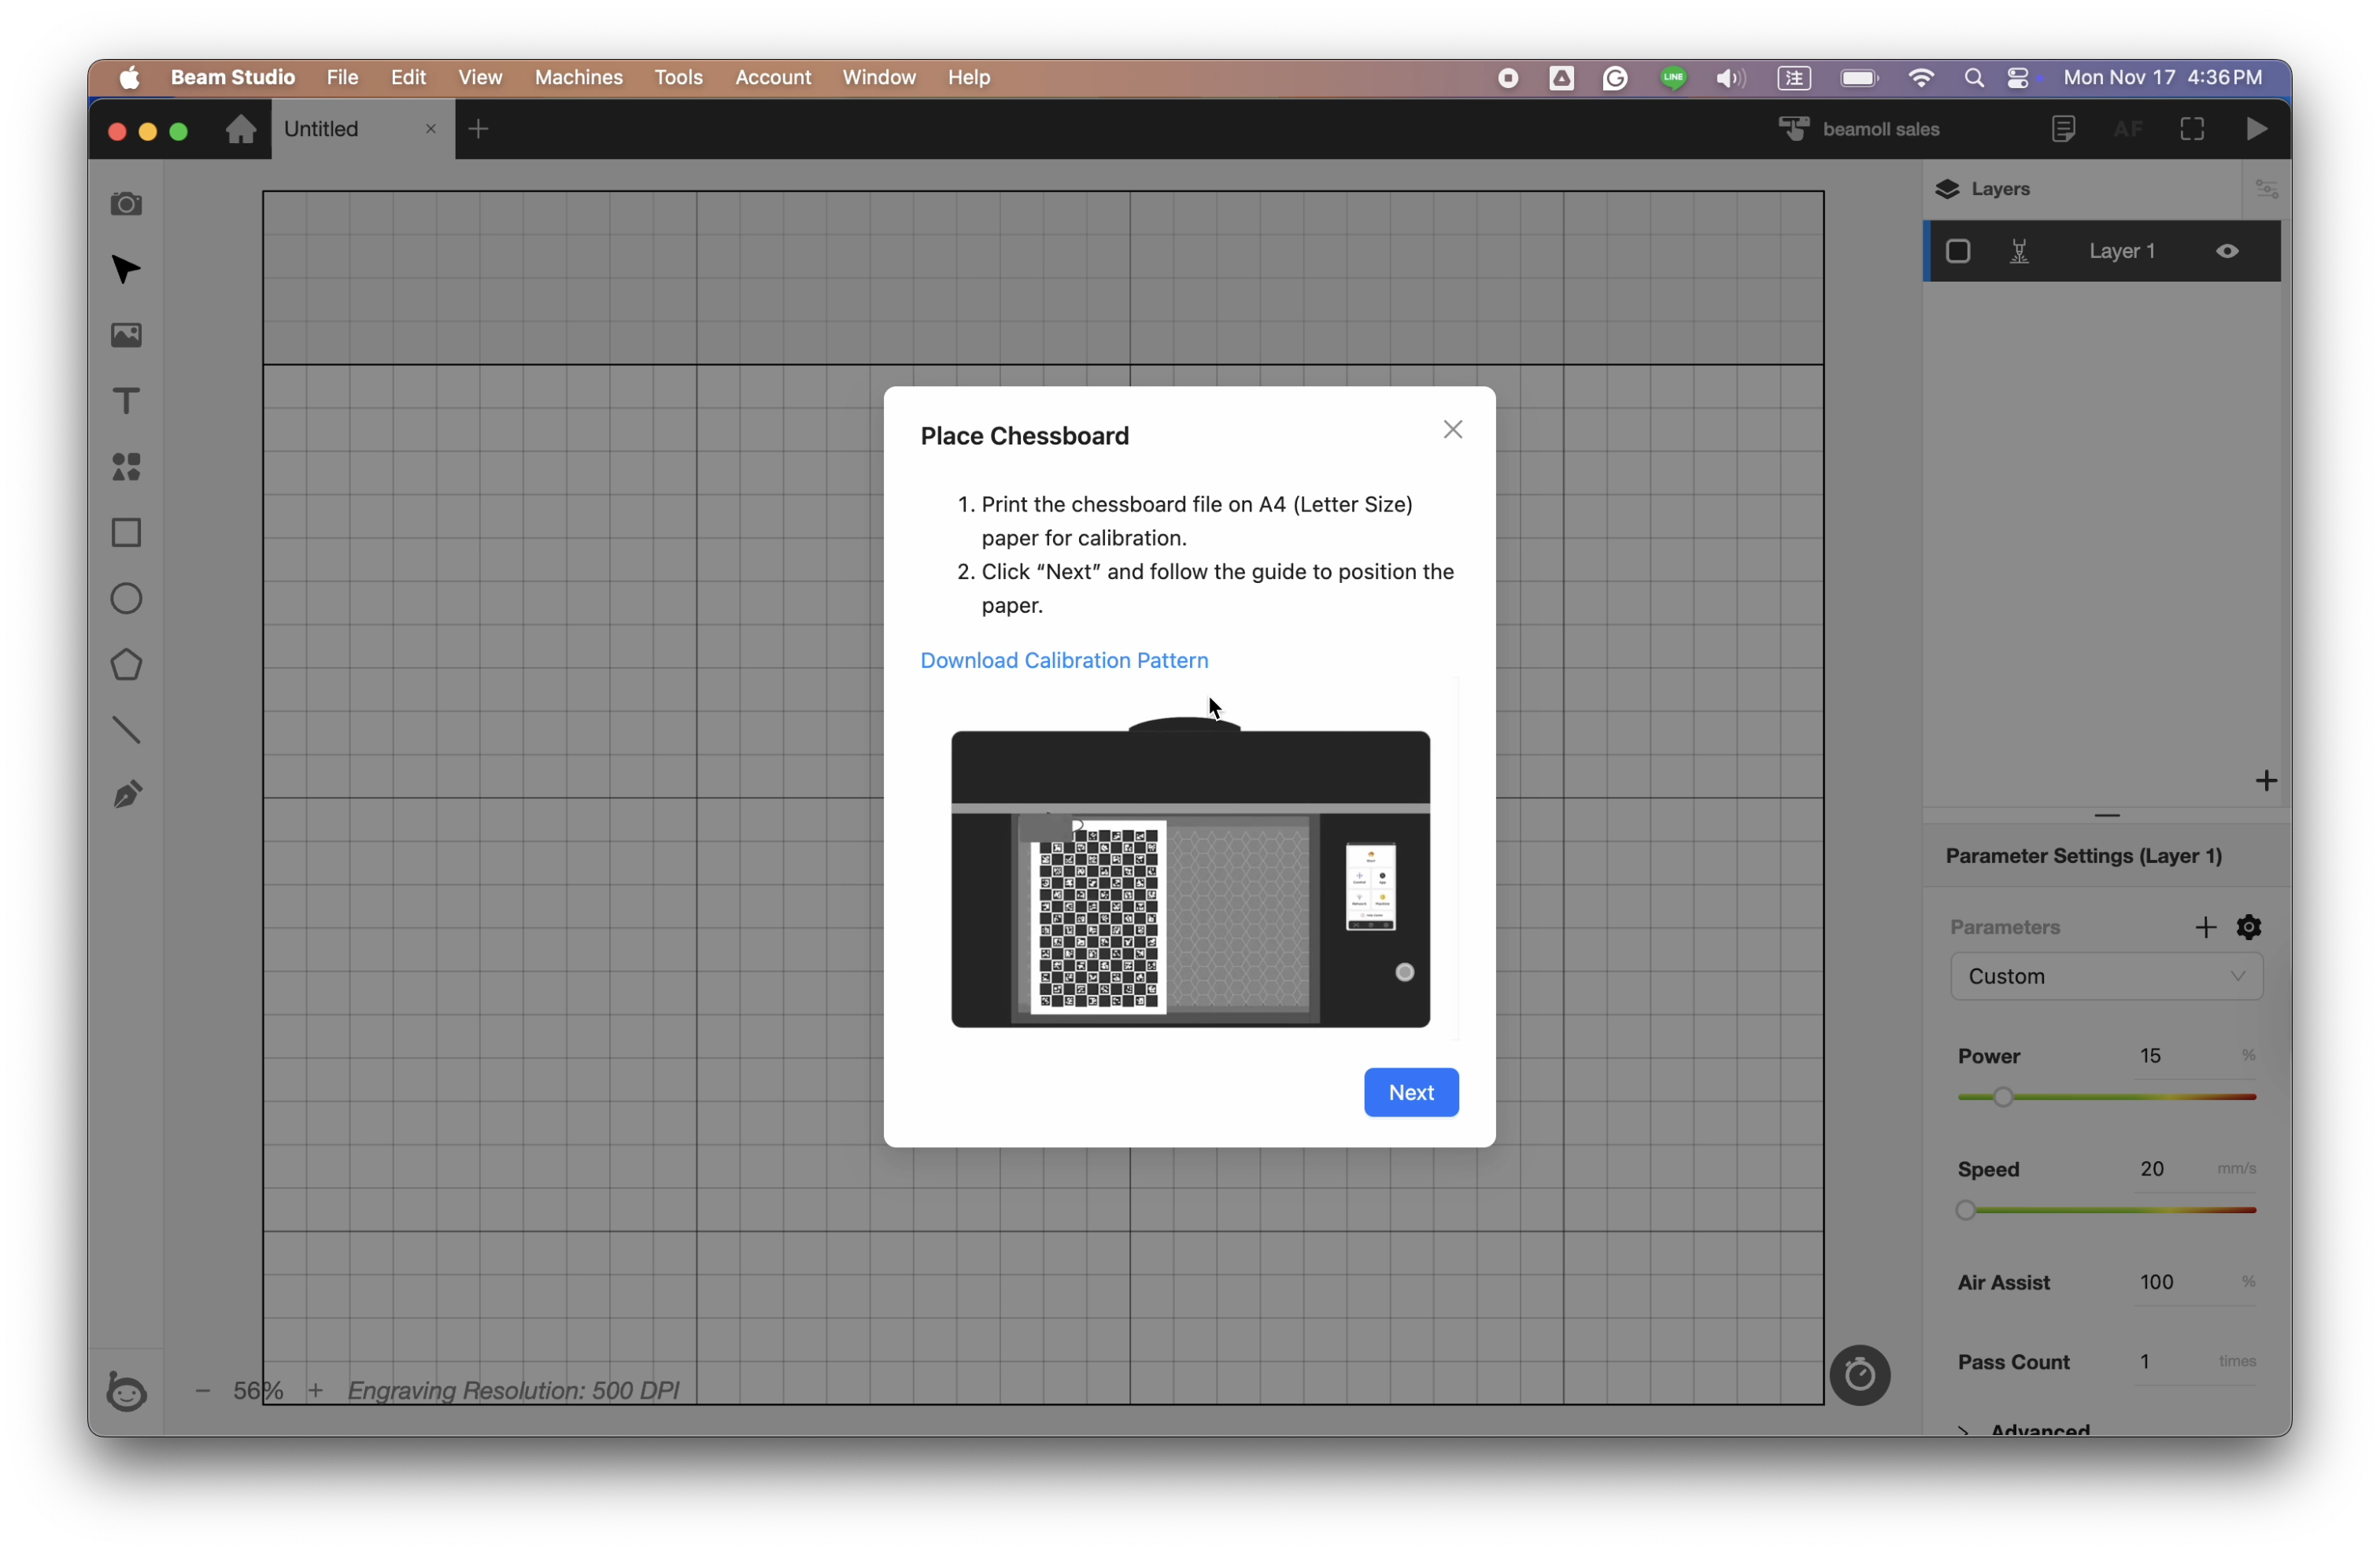Click the frame preview icon

(2192, 129)
